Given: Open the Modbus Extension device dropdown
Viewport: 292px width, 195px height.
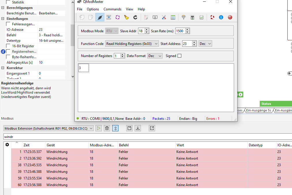Looking at the screenshot, I should 48,128.
